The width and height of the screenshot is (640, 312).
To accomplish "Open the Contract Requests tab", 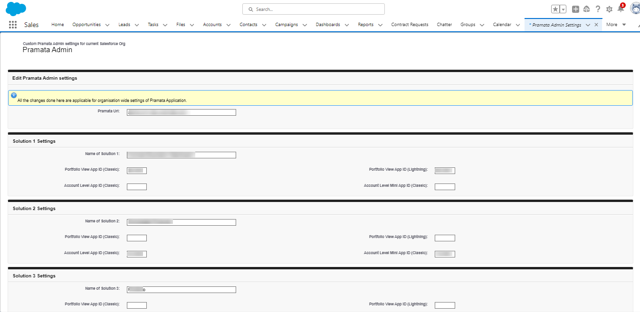I will click(x=410, y=25).
